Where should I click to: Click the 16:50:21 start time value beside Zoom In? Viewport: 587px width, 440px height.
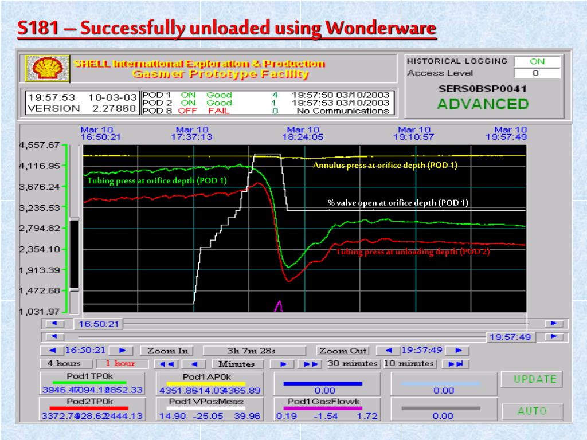[x=86, y=350]
